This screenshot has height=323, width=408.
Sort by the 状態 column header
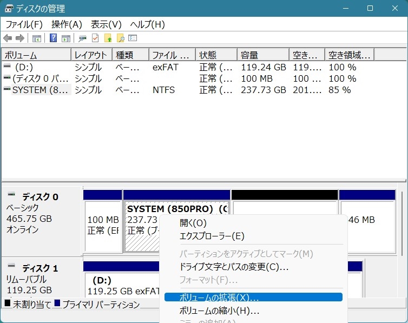(216, 55)
